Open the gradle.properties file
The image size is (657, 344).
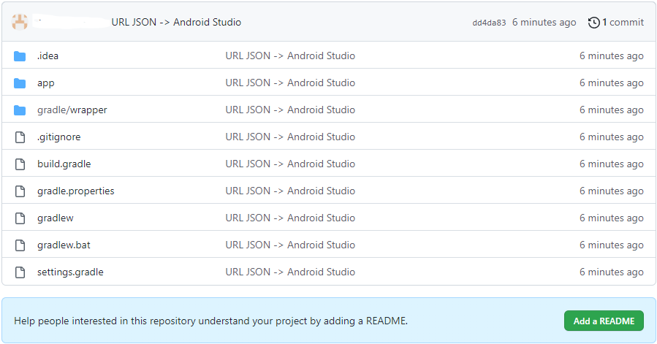coord(76,191)
